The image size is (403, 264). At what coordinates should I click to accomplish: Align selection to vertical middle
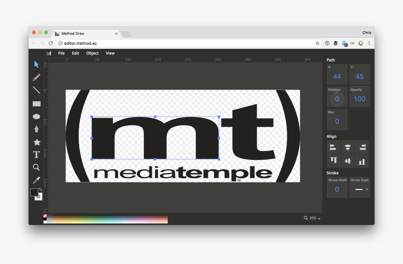coord(348,161)
